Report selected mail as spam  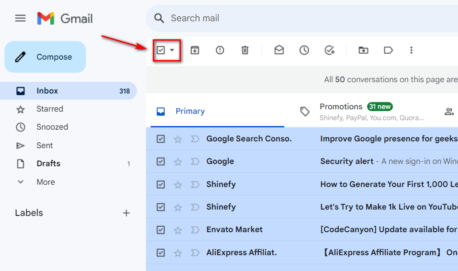220,50
